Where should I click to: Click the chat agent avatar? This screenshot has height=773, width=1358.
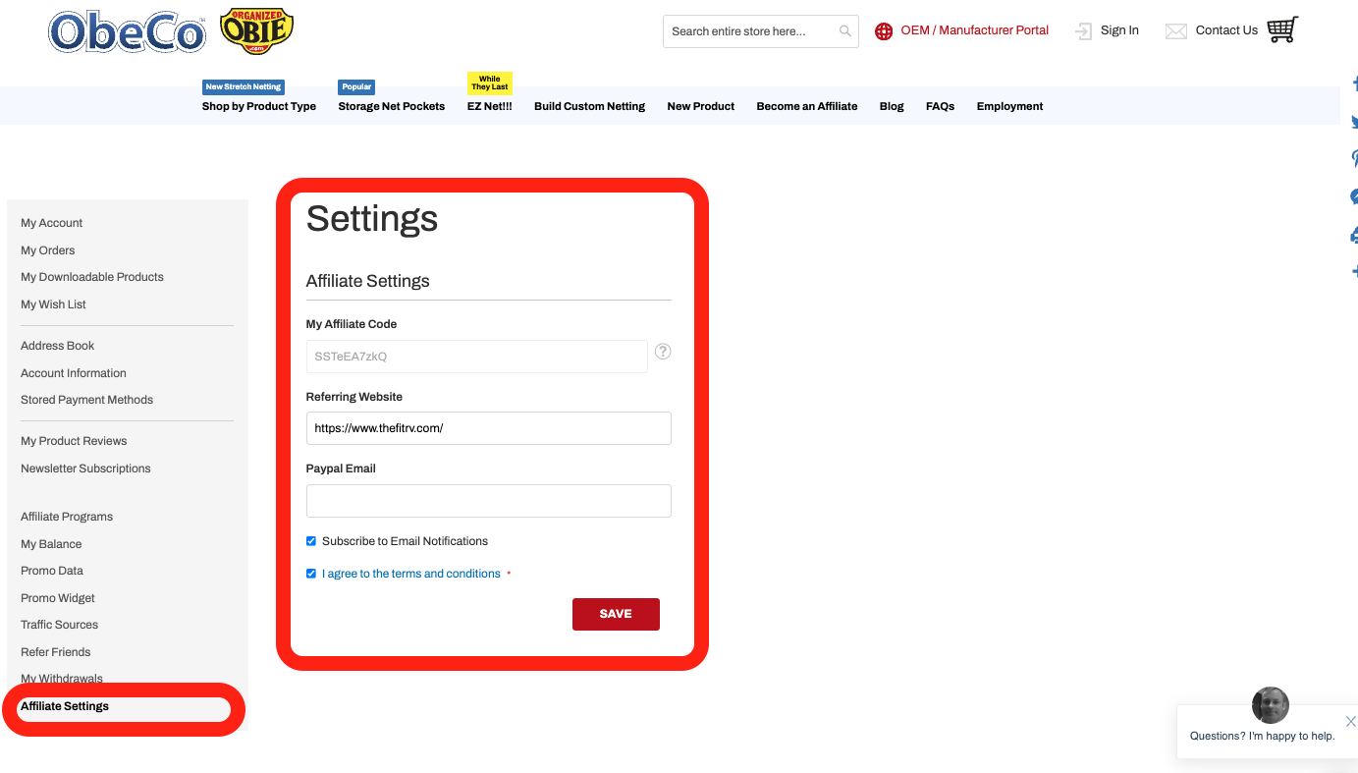1270,705
